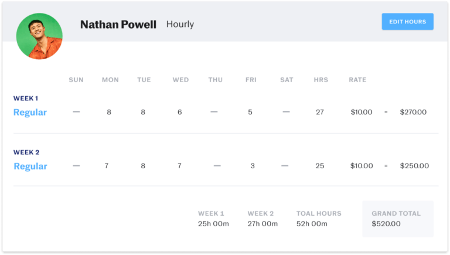Open Nathan Powell's profile photo

(x=39, y=36)
